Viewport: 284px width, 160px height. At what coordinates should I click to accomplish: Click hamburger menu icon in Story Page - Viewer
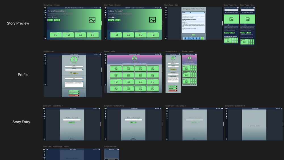click(45, 10)
